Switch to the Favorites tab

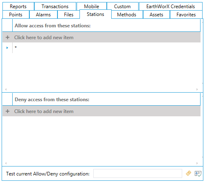click(186, 15)
